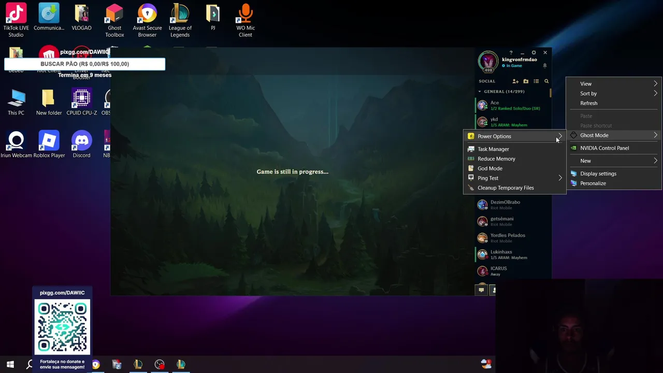
Task: Click the new friend folder icon
Action: pyautogui.click(x=526, y=81)
